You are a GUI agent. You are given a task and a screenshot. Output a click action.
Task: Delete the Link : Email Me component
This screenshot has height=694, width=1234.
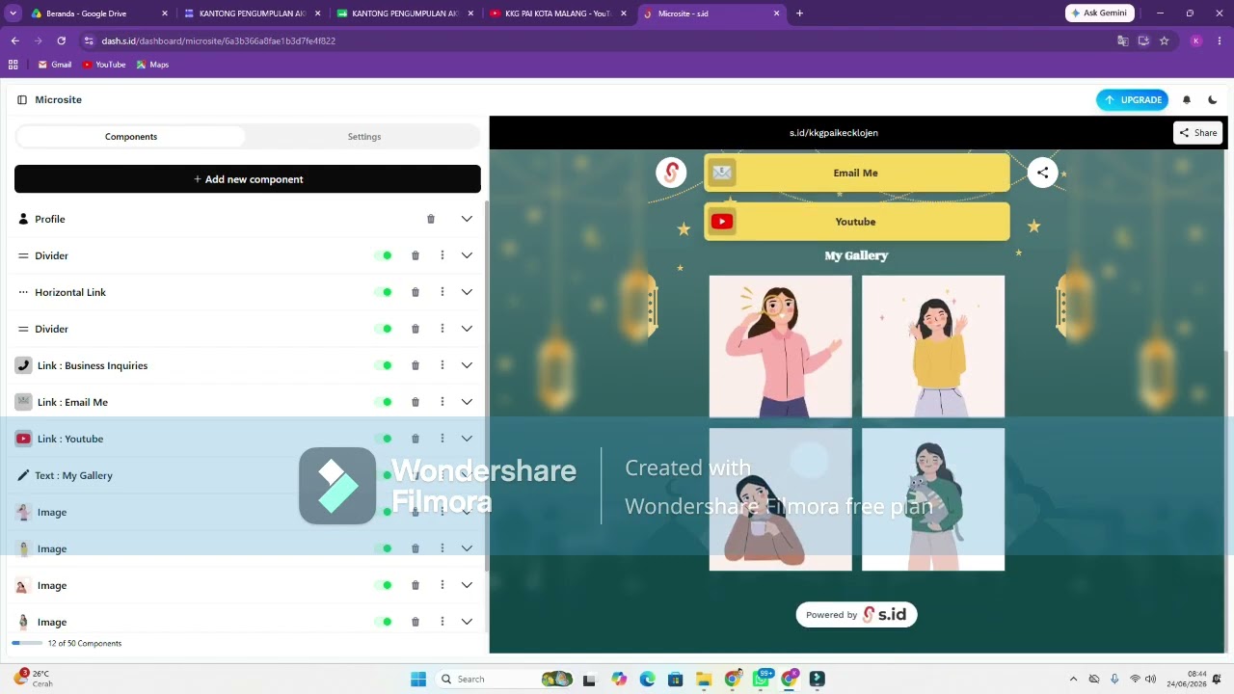[416, 402]
